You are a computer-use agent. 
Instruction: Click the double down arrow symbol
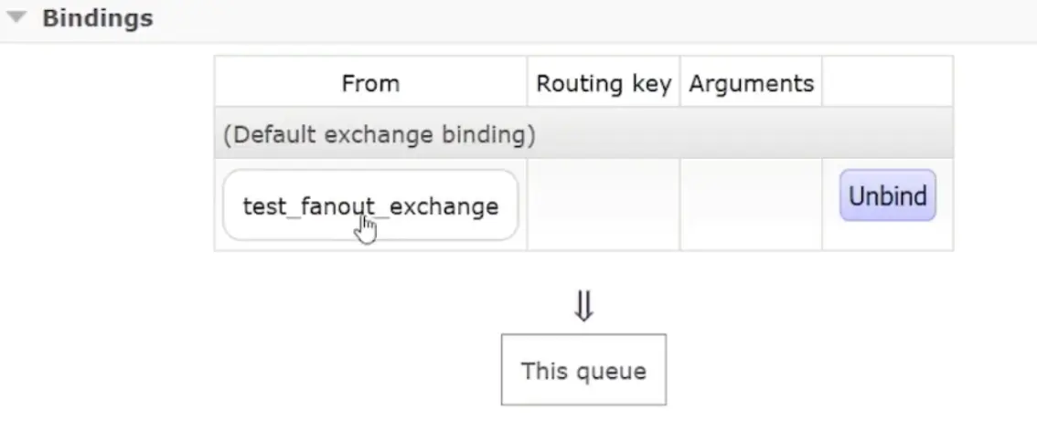pyautogui.click(x=583, y=306)
